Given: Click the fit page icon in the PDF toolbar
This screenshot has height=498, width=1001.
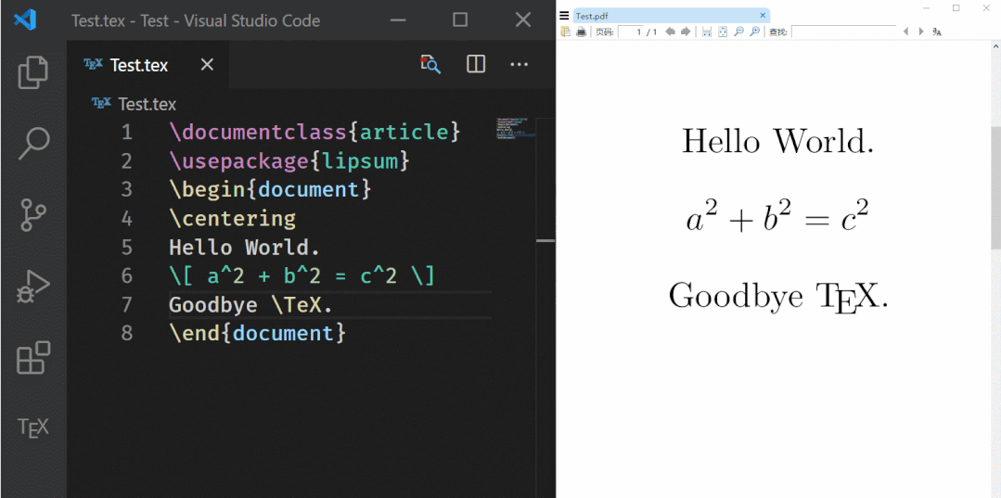Looking at the screenshot, I should 723,32.
